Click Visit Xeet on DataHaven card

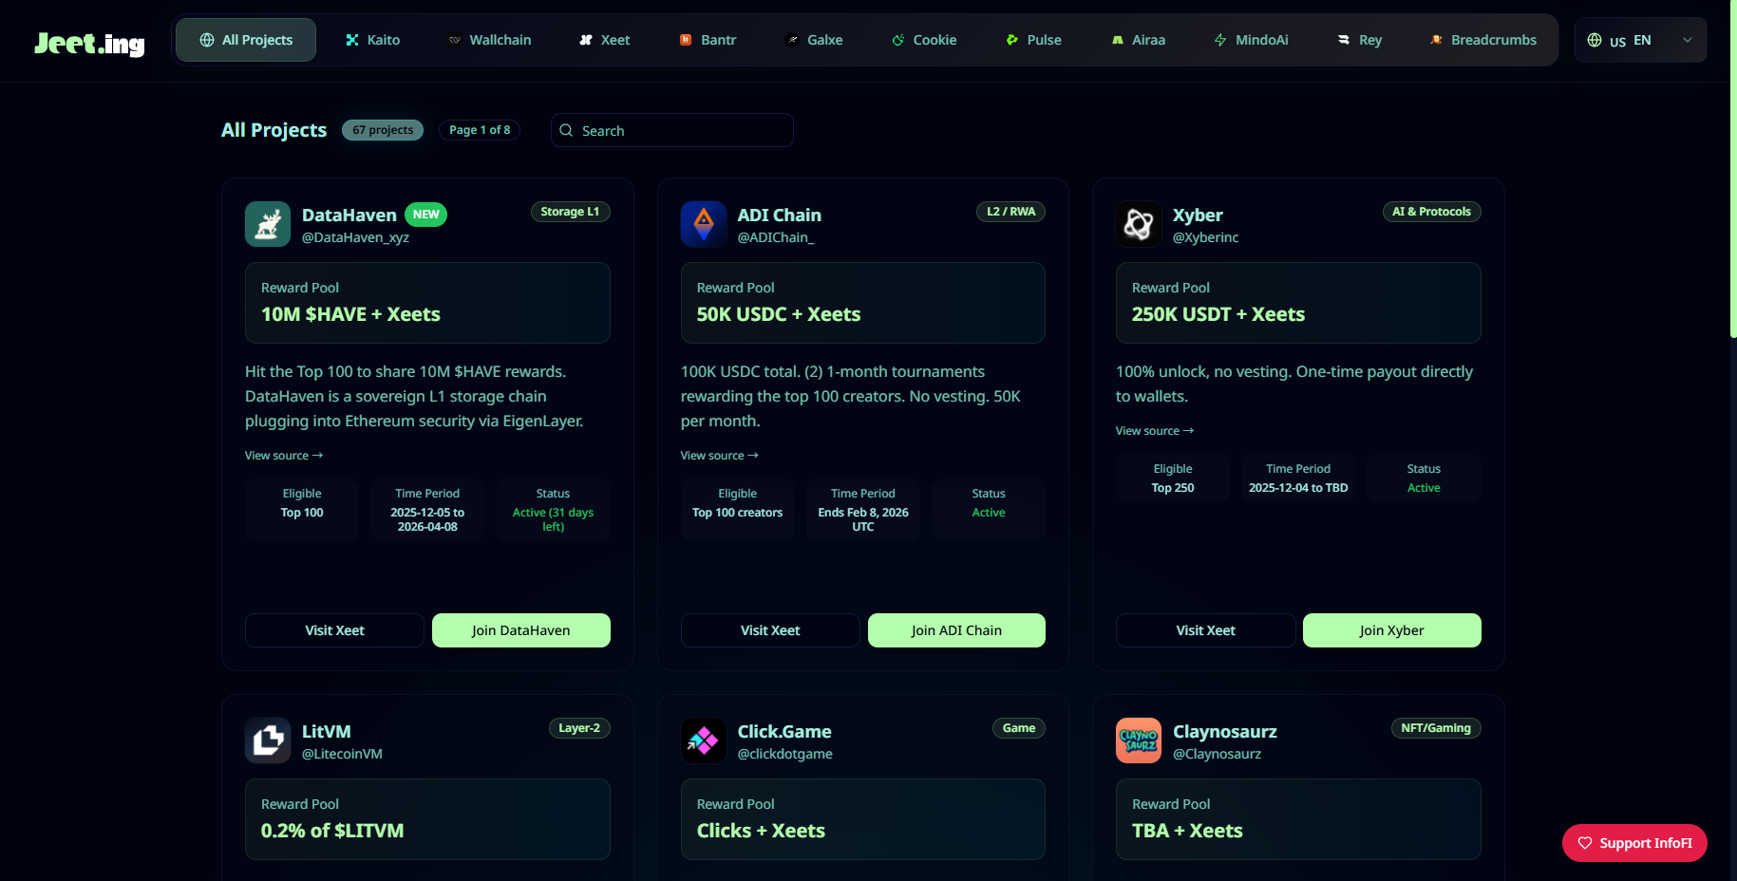click(x=334, y=630)
